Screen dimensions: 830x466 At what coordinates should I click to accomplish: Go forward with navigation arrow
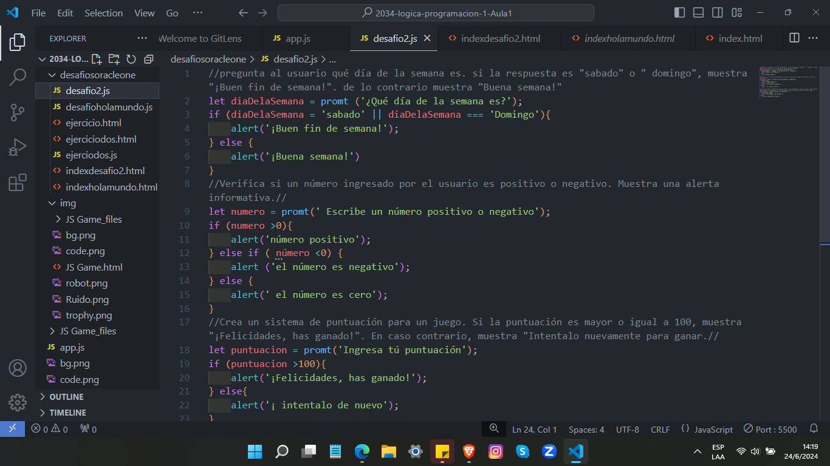pos(262,13)
